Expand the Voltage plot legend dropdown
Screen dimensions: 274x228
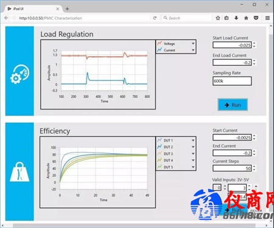(x=193, y=43)
